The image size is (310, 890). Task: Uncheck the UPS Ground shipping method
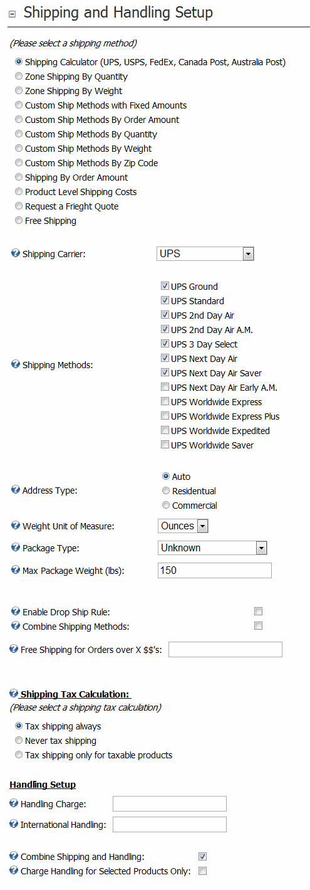click(165, 287)
